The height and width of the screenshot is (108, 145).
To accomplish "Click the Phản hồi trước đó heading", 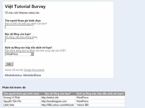I will [14, 88].
